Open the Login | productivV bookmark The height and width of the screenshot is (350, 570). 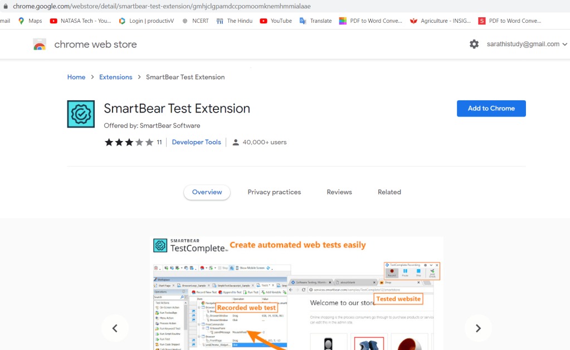pyautogui.click(x=146, y=21)
